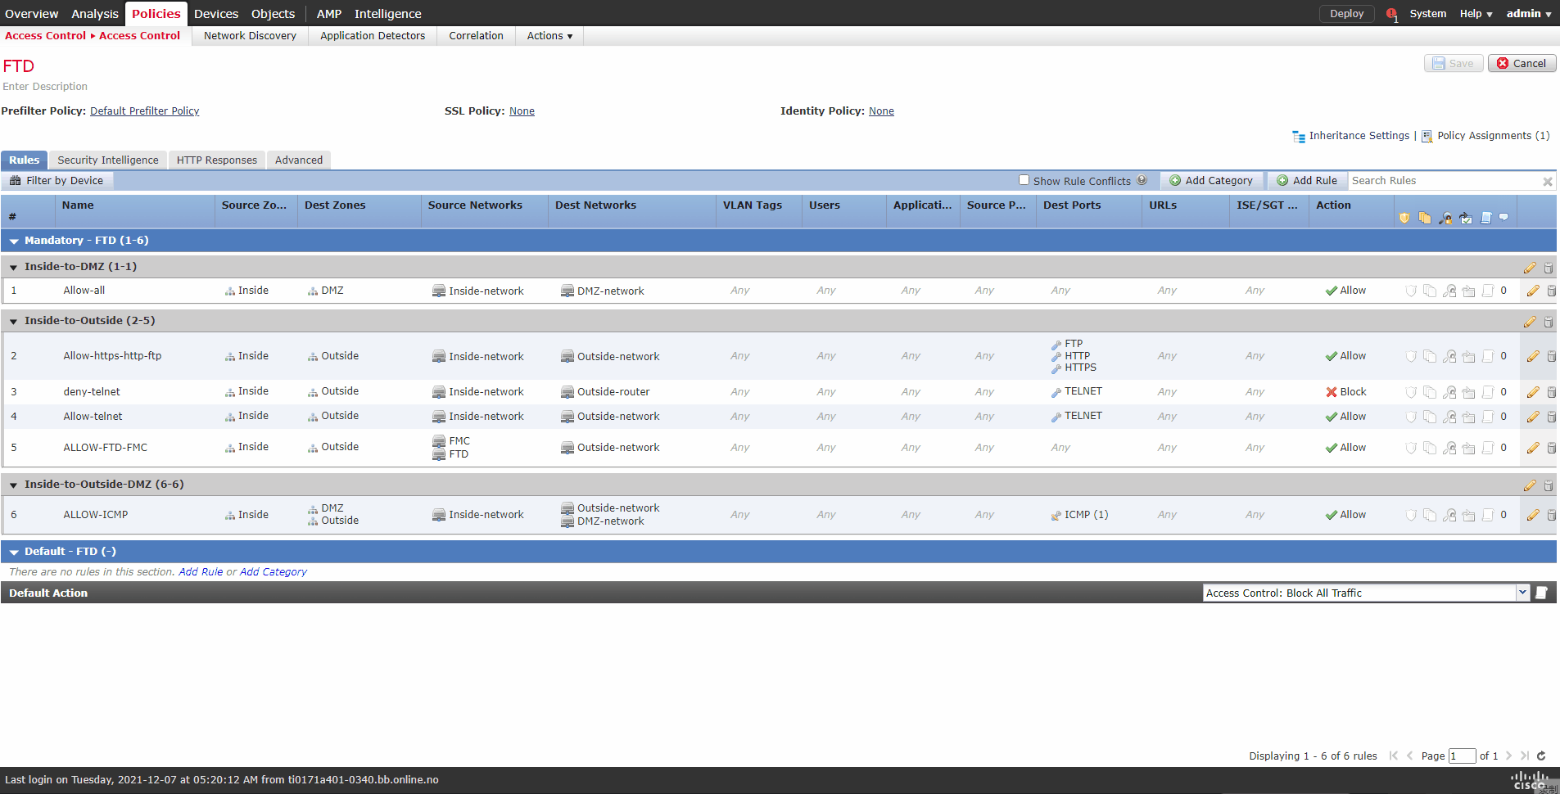Edit the Inside-to-DMZ category with pencil icon

point(1530,268)
